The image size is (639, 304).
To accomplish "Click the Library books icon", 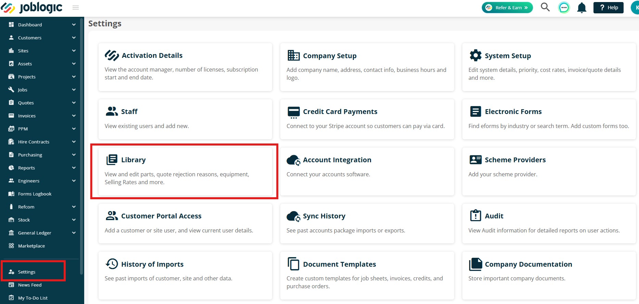I will click(x=112, y=160).
